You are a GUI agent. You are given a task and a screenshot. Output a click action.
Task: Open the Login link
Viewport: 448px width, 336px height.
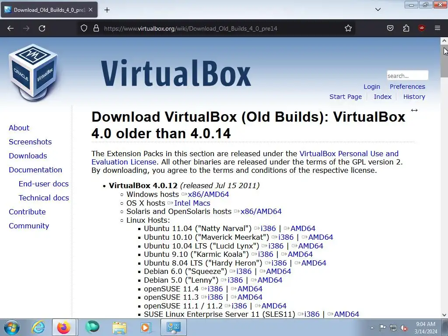click(x=372, y=87)
